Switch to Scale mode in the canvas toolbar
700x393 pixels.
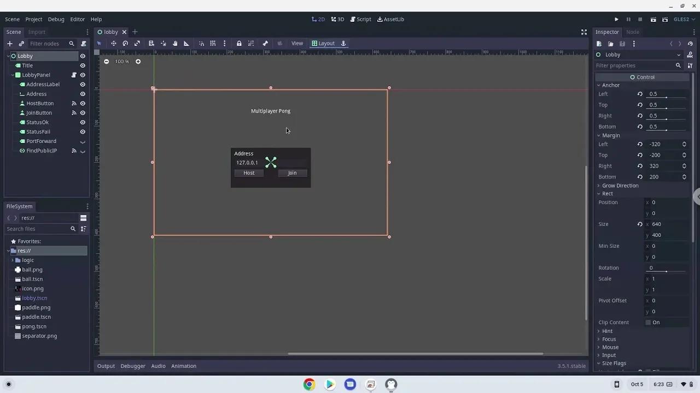[137, 43]
